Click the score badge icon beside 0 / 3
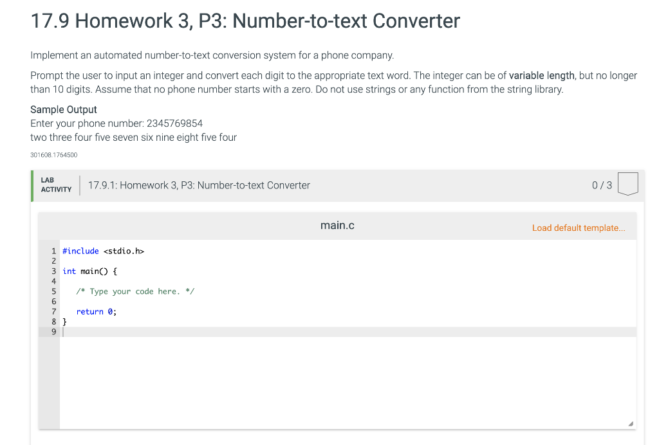Viewport: 659px width, 445px height. click(x=628, y=184)
